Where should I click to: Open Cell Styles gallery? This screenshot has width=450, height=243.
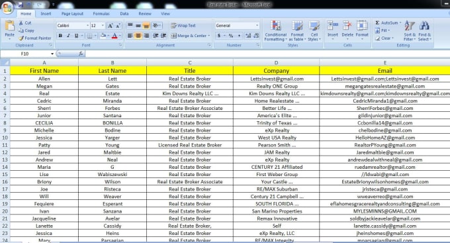click(x=314, y=31)
